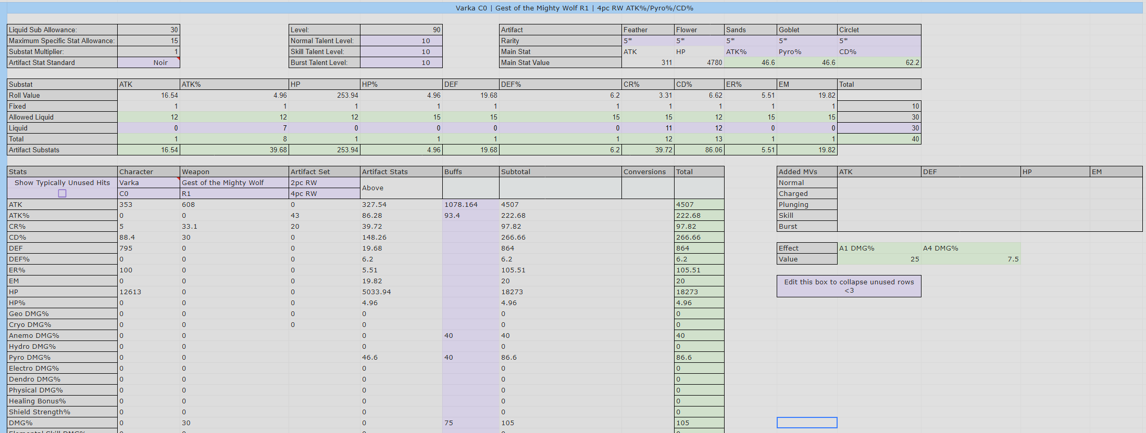
Task: Select the Maximum Specific Stat Allowance value 15
Action: 148,41
